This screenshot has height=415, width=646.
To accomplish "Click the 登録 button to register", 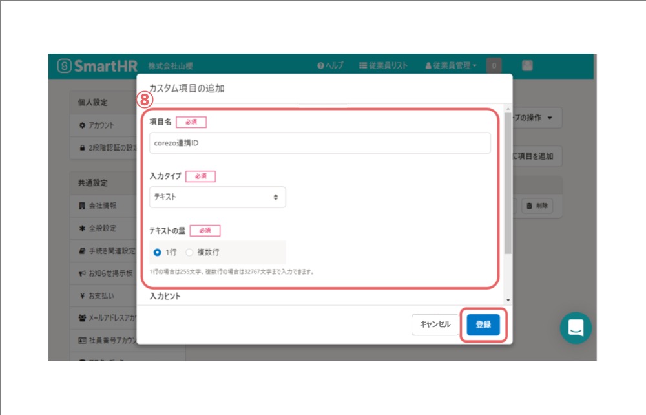I will point(483,325).
